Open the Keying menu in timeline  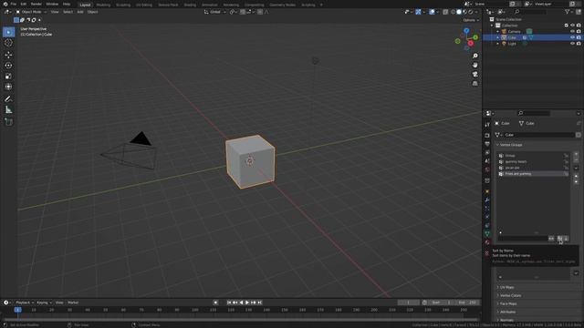(44, 302)
